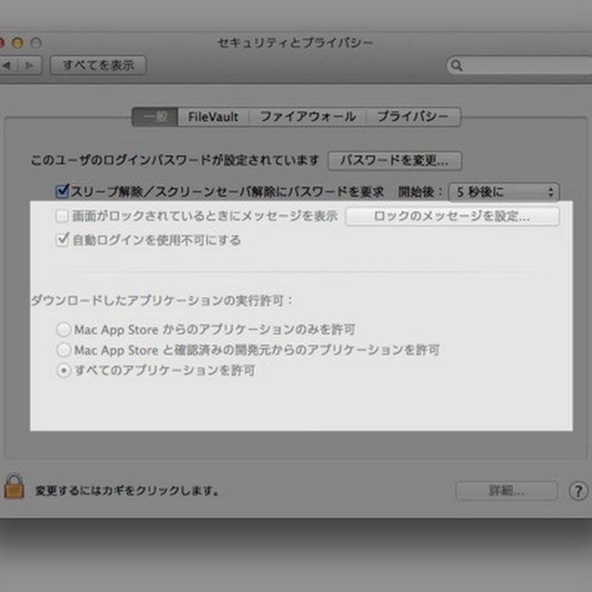Click the すべてを表示 button

[x=98, y=65]
